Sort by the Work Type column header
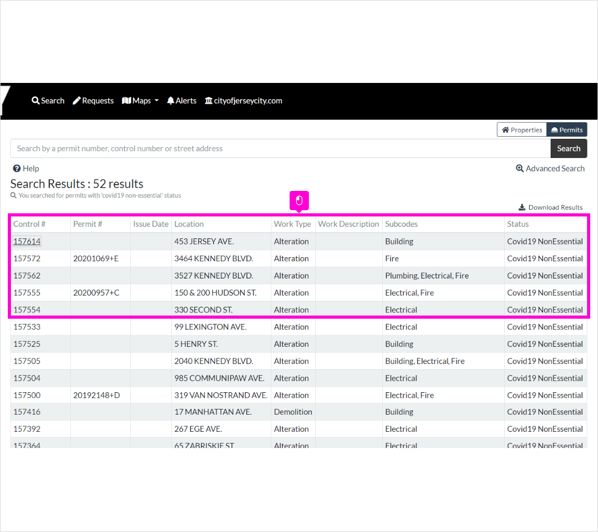The width and height of the screenshot is (598, 532). (292, 224)
